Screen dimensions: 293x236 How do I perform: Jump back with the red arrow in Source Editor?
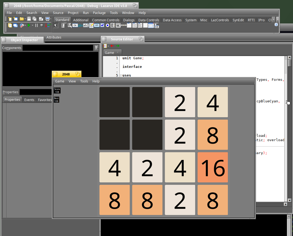click(x=112, y=46)
